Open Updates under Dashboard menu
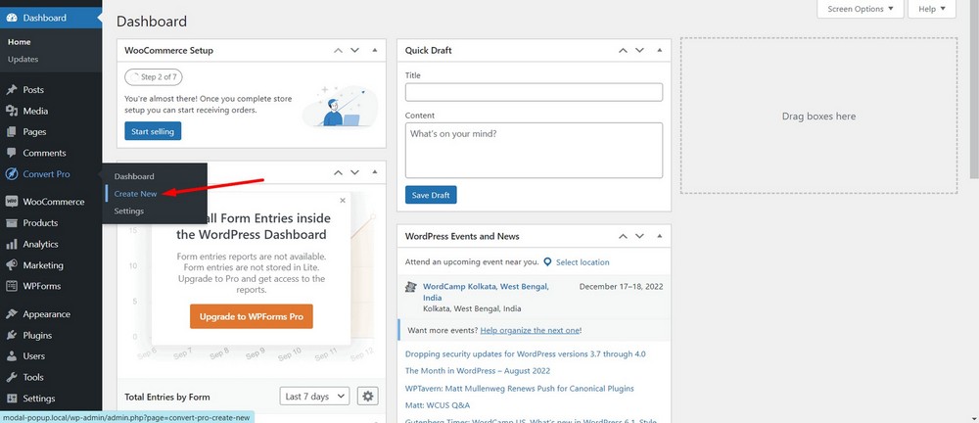This screenshot has width=979, height=423. [23, 60]
